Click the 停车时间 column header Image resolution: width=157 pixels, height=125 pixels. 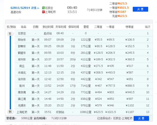pos(74,27)
